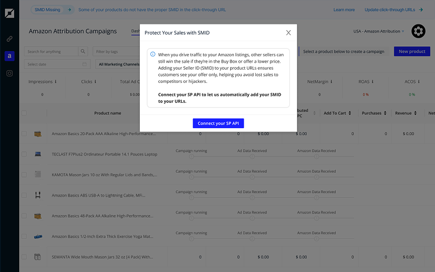435x272 pixels.
Task: Click the SMID Missing badge
Action: 48,10
